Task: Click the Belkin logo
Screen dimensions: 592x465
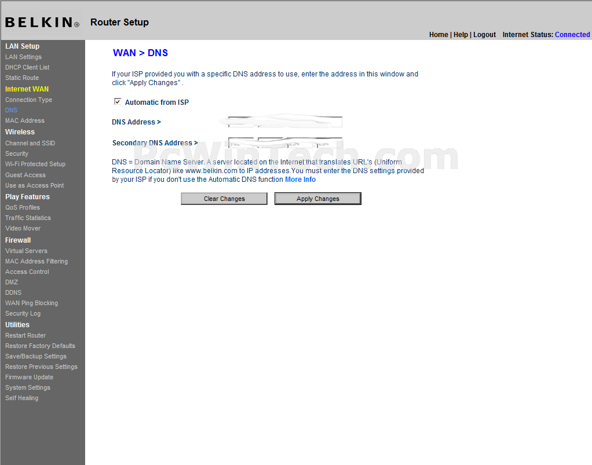Action: pos(42,23)
